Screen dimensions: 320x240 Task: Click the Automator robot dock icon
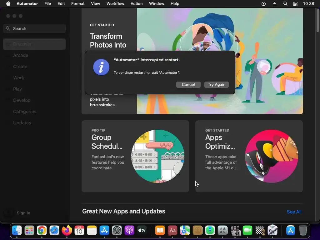[x=272, y=230]
